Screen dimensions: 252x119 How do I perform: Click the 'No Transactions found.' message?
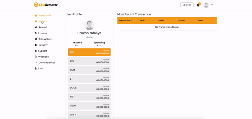coord(167,27)
